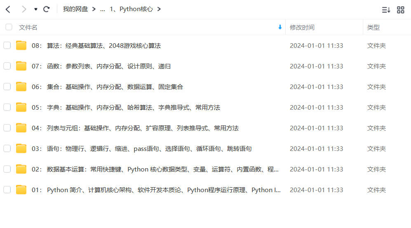The width and height of the screenshot is (411, 228).
Task: Switch to grid view icon
Action: click(401, 10)
